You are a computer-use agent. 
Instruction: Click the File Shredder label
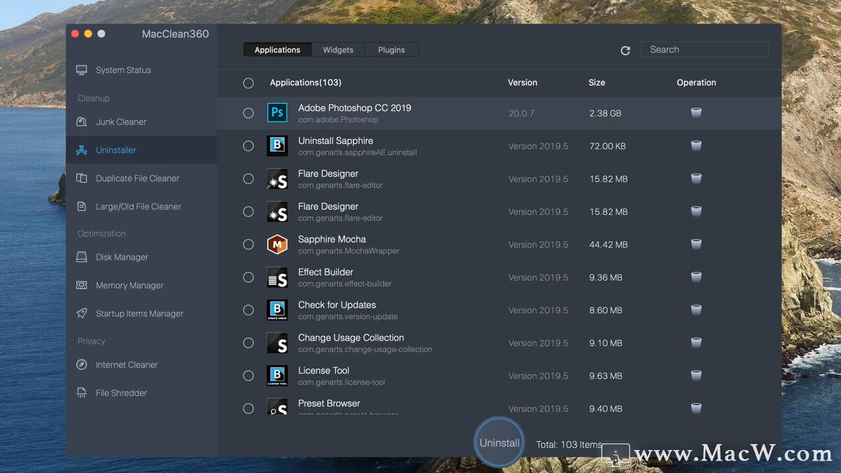pyautogui.click(x=122, y=393)
